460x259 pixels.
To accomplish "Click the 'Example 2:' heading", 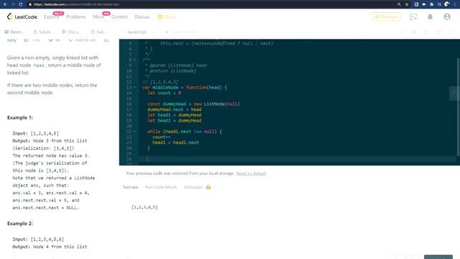I will (x=20, y=224).
